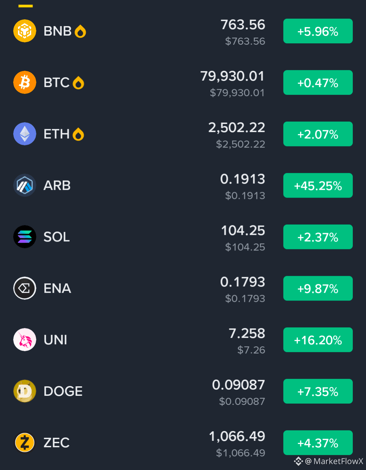Image resolution: width=366 pixels, height=470 pixels.
Task: Click the Dogecoin logo icon
Action: point(25,391)
